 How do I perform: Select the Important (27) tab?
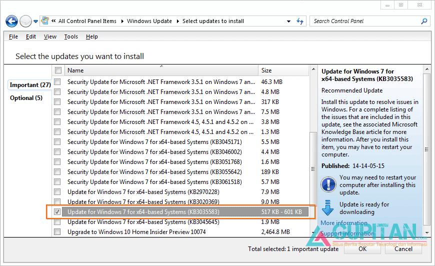pyautogui.click(x=30, y=85)
